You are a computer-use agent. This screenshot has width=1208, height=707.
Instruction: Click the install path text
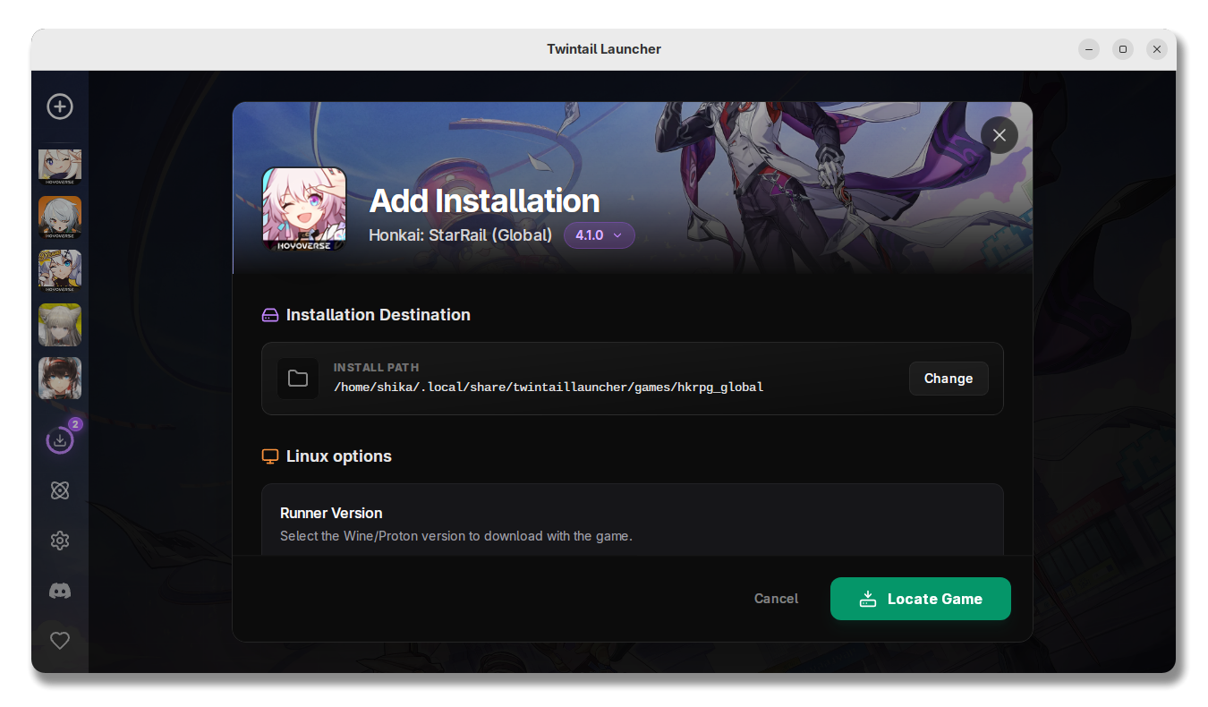coord(549,388)
